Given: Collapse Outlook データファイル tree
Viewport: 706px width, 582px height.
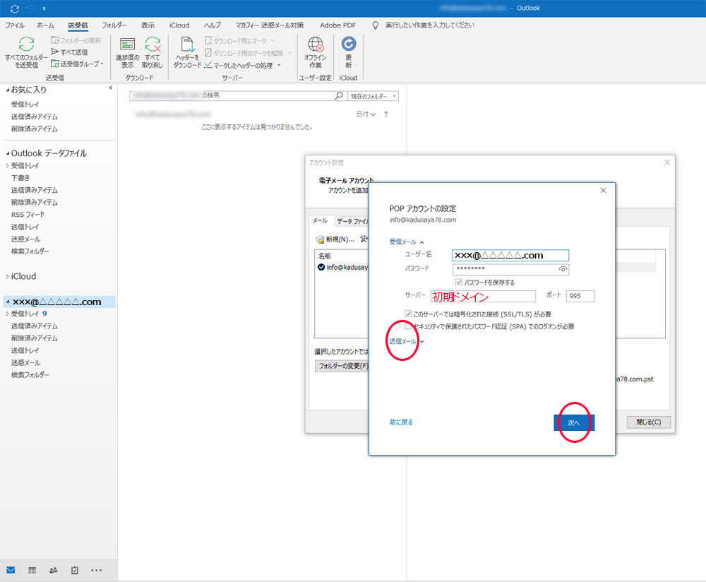Looking at the screenshot, I should (8, 153).
